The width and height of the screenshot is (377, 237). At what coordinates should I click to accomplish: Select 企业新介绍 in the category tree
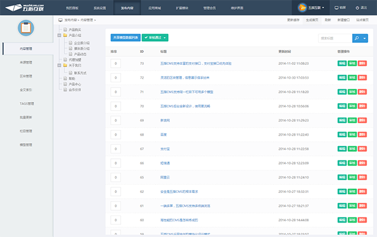(x=82, y=43)
